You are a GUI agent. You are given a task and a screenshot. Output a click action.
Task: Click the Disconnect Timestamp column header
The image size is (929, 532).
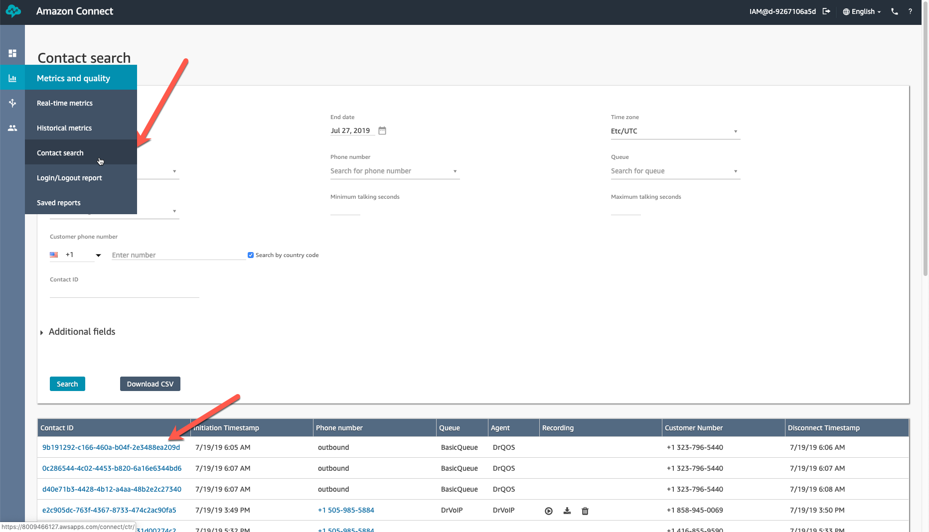pos(847,428)
